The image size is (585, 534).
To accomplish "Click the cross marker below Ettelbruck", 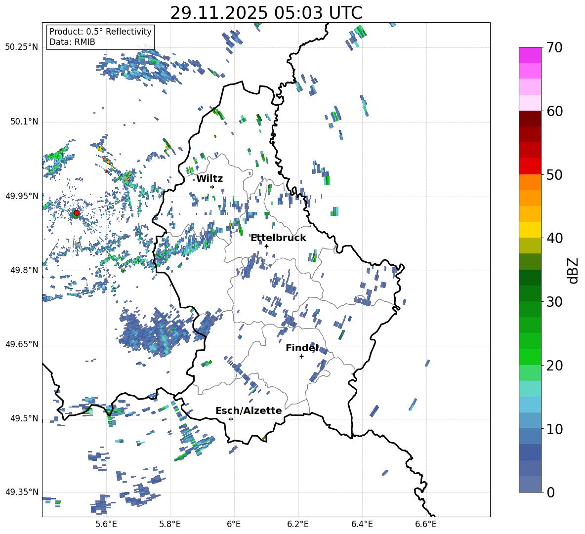I will coord(266,246).
